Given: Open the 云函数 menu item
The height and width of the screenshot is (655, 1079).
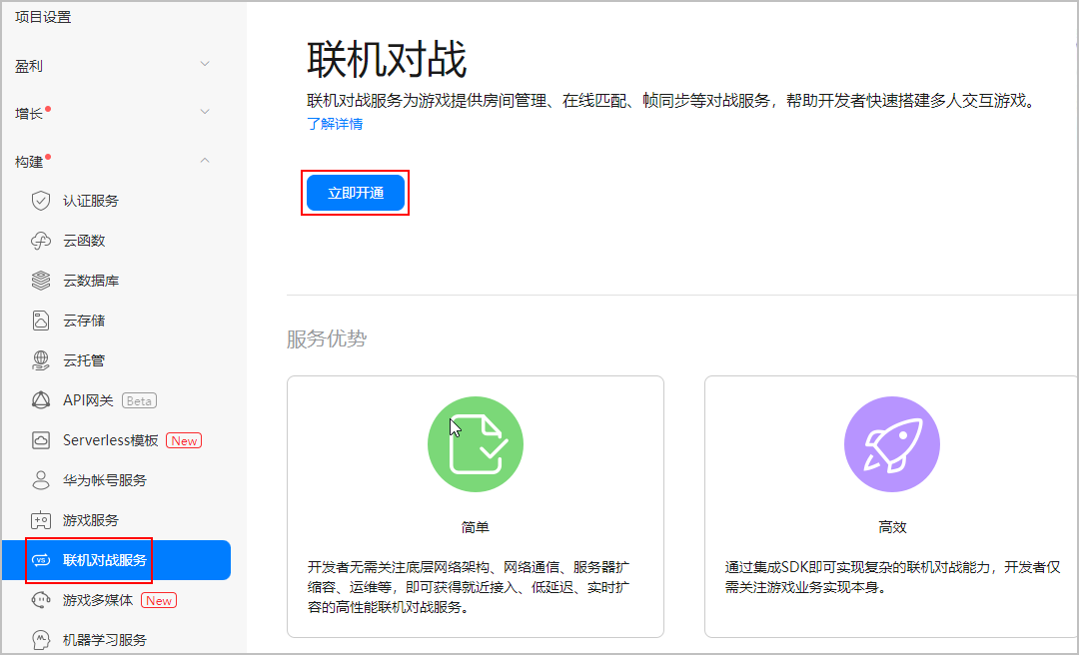Looking at the screenshot, I should pos(84,241).
